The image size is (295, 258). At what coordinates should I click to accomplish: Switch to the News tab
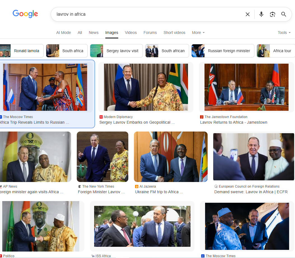[x=94, y=33]
